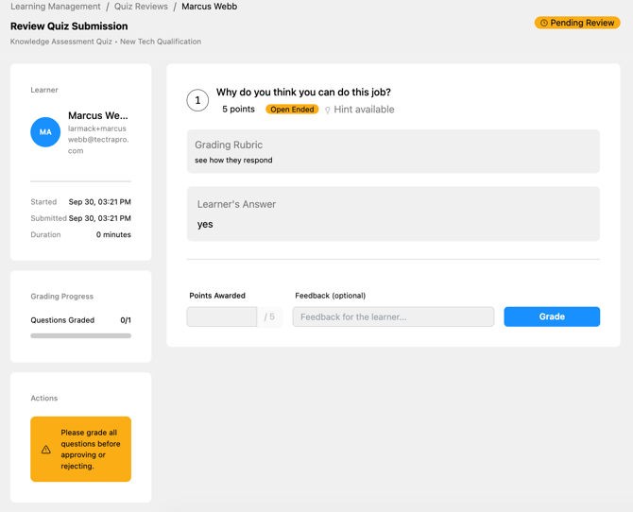Click the '/ 5' max points label
The image size is (633, 512).
[269, 317]
